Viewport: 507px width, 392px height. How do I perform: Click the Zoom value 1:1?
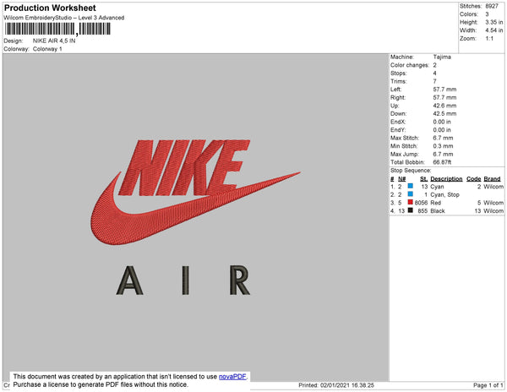(x=489, y=39)
